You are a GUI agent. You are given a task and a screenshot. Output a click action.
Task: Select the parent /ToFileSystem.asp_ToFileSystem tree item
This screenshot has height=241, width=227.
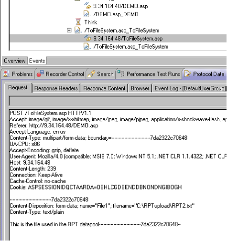(x=122, y=31)
